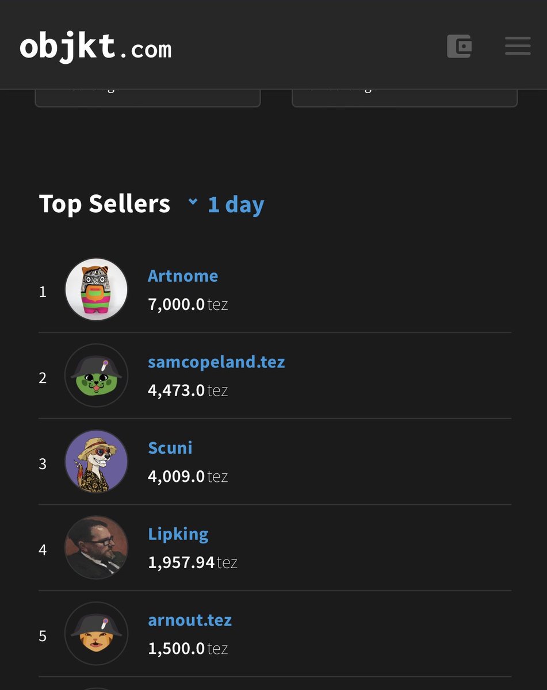Select the 1,957.94 tez sales amount
The height and width of the screenshot is (690, 547).
pyautogui.click(x=193, y=562)
